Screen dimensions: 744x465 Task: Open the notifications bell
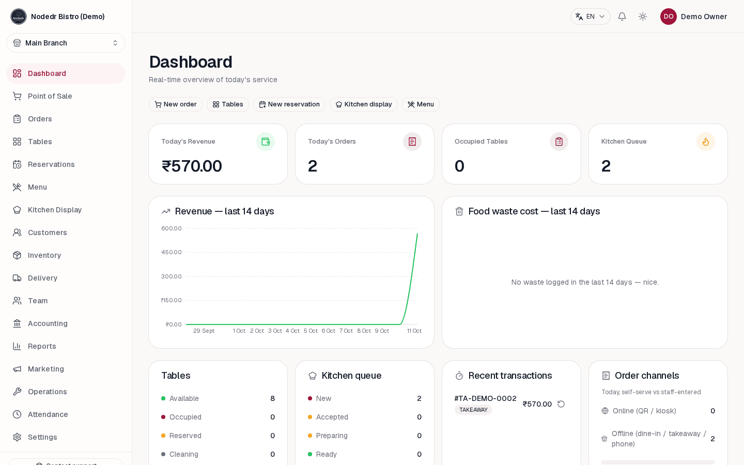point(622,17)
